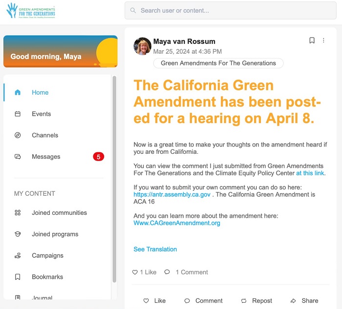Bookmark Maya van Rossum's post

[312, 41]
